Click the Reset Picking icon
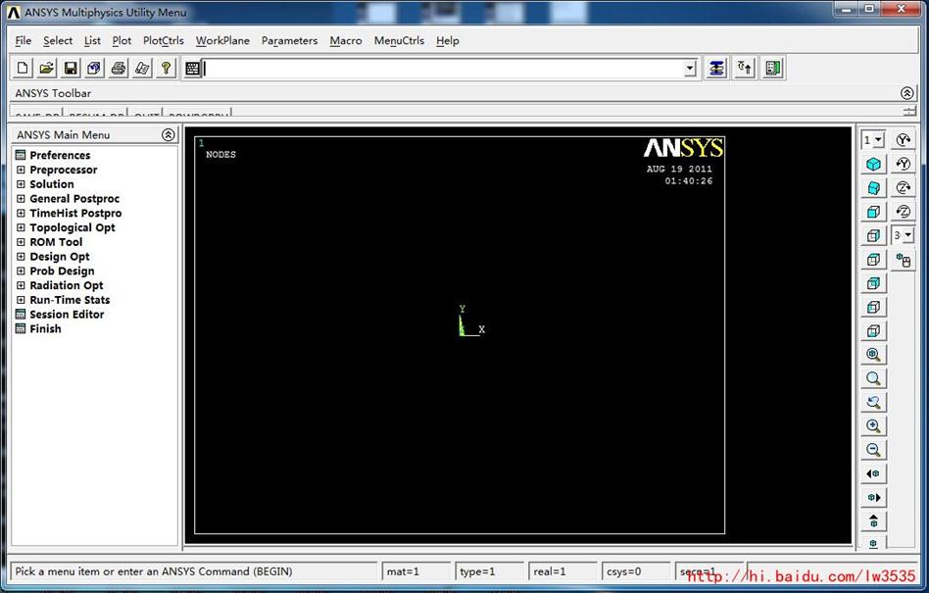 [745, 69]
